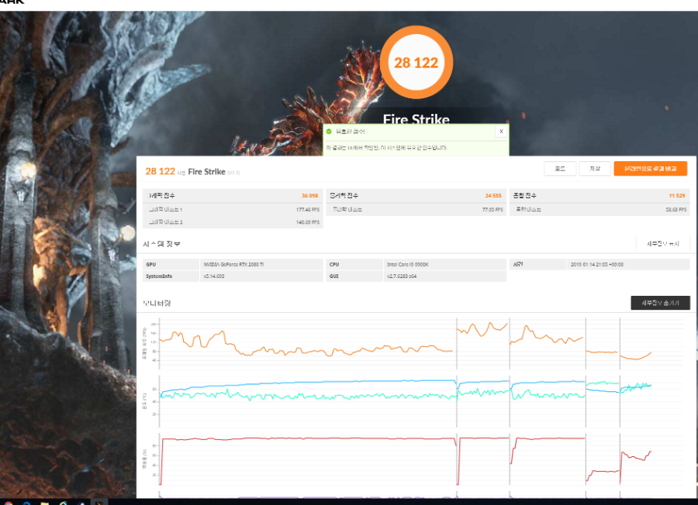Select the combined score 11 529 header
Viewport: 698px width, 505px height.
coord(600,195)
